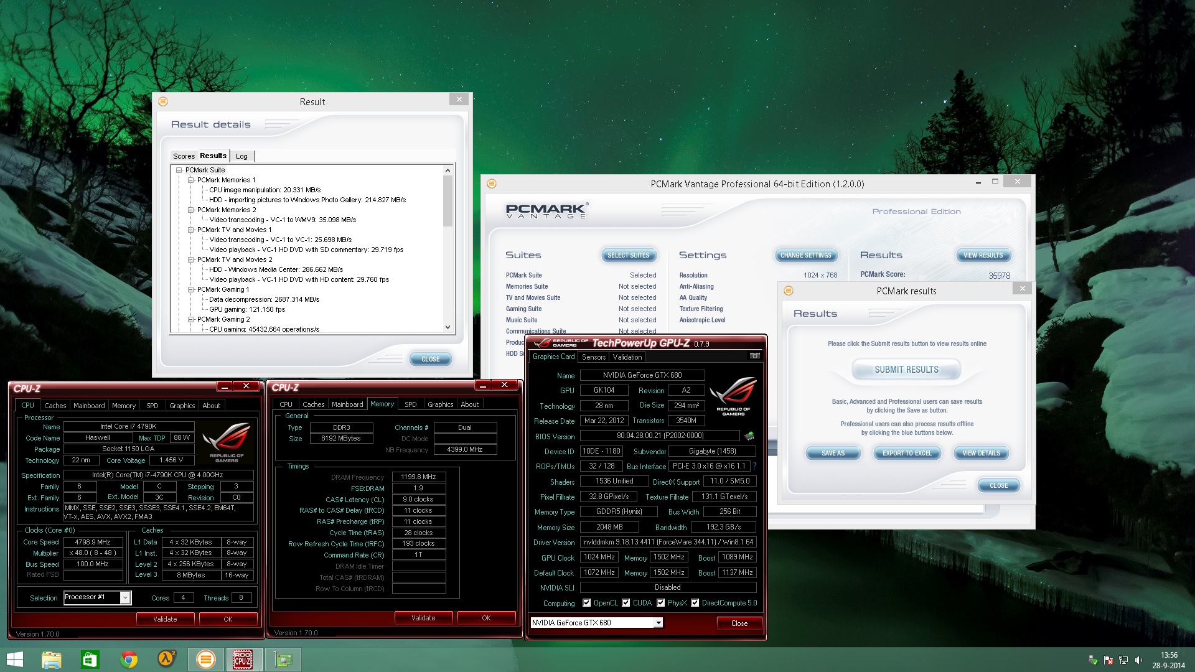The image size is (1195, 672).
Task: Click Bus Interface question mark help
Action: click(x=754, y=466)
